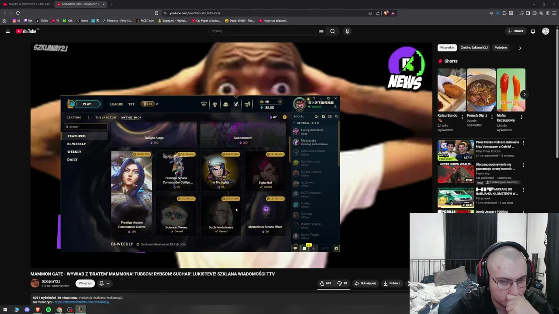Open a new browser tab with plus

[x=111, y=4]
